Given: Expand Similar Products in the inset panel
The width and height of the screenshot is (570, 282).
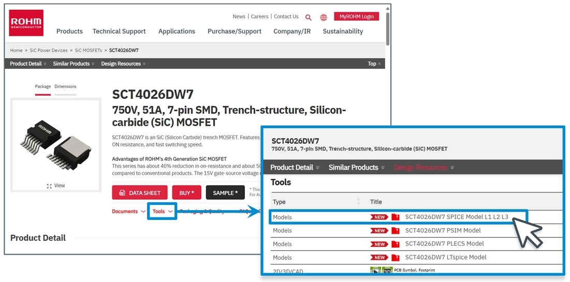Looking at the screenshot, I should 356,168.
